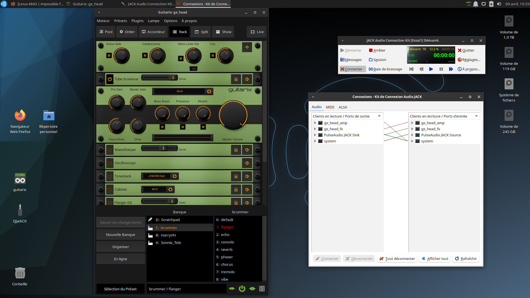Click the Tout déconnecter button
530x298 pixels.
(x=397, y=259)
